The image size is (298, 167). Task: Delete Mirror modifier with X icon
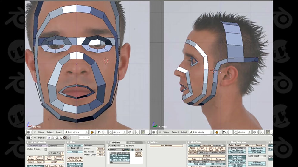[141, 150]
